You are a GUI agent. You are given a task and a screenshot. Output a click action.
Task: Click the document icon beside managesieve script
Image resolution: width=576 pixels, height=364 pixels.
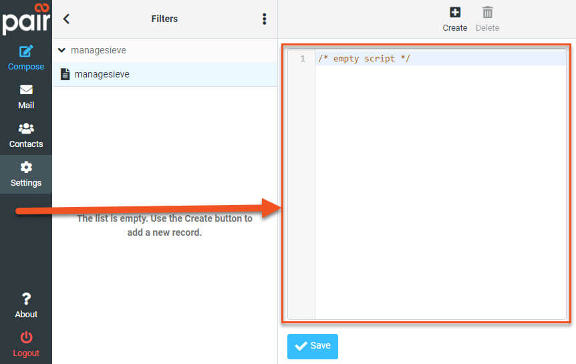[65, 74]
